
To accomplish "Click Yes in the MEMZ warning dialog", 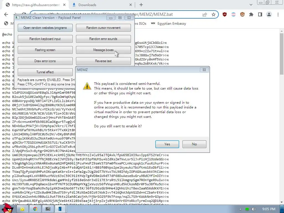I will 167,144.
